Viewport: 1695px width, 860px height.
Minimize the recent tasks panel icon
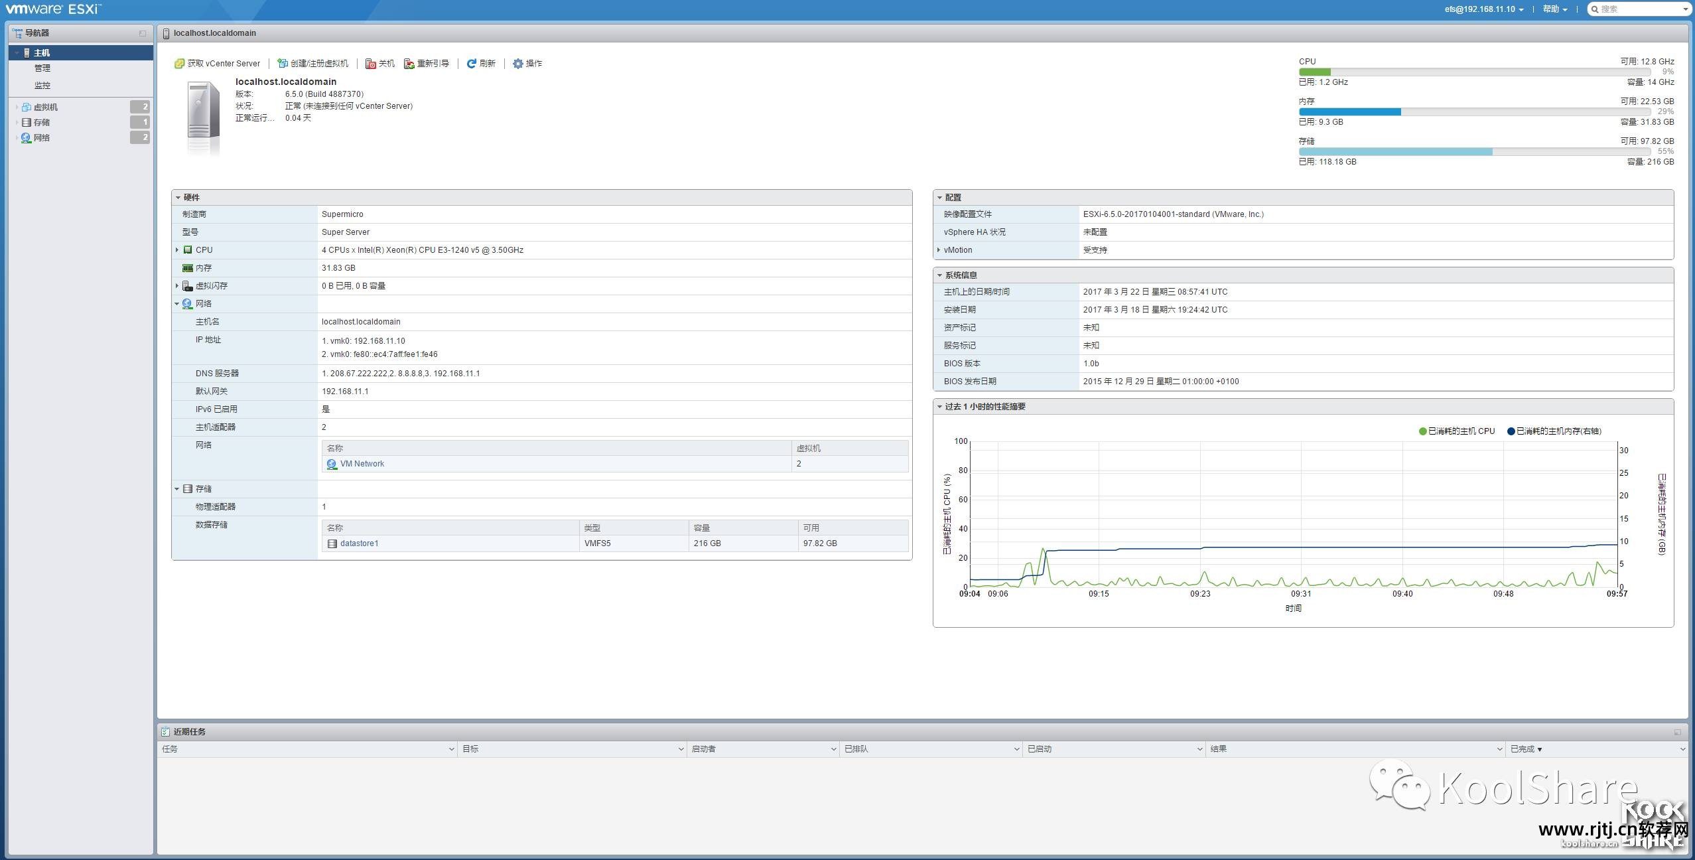(x=1678, y=733)
